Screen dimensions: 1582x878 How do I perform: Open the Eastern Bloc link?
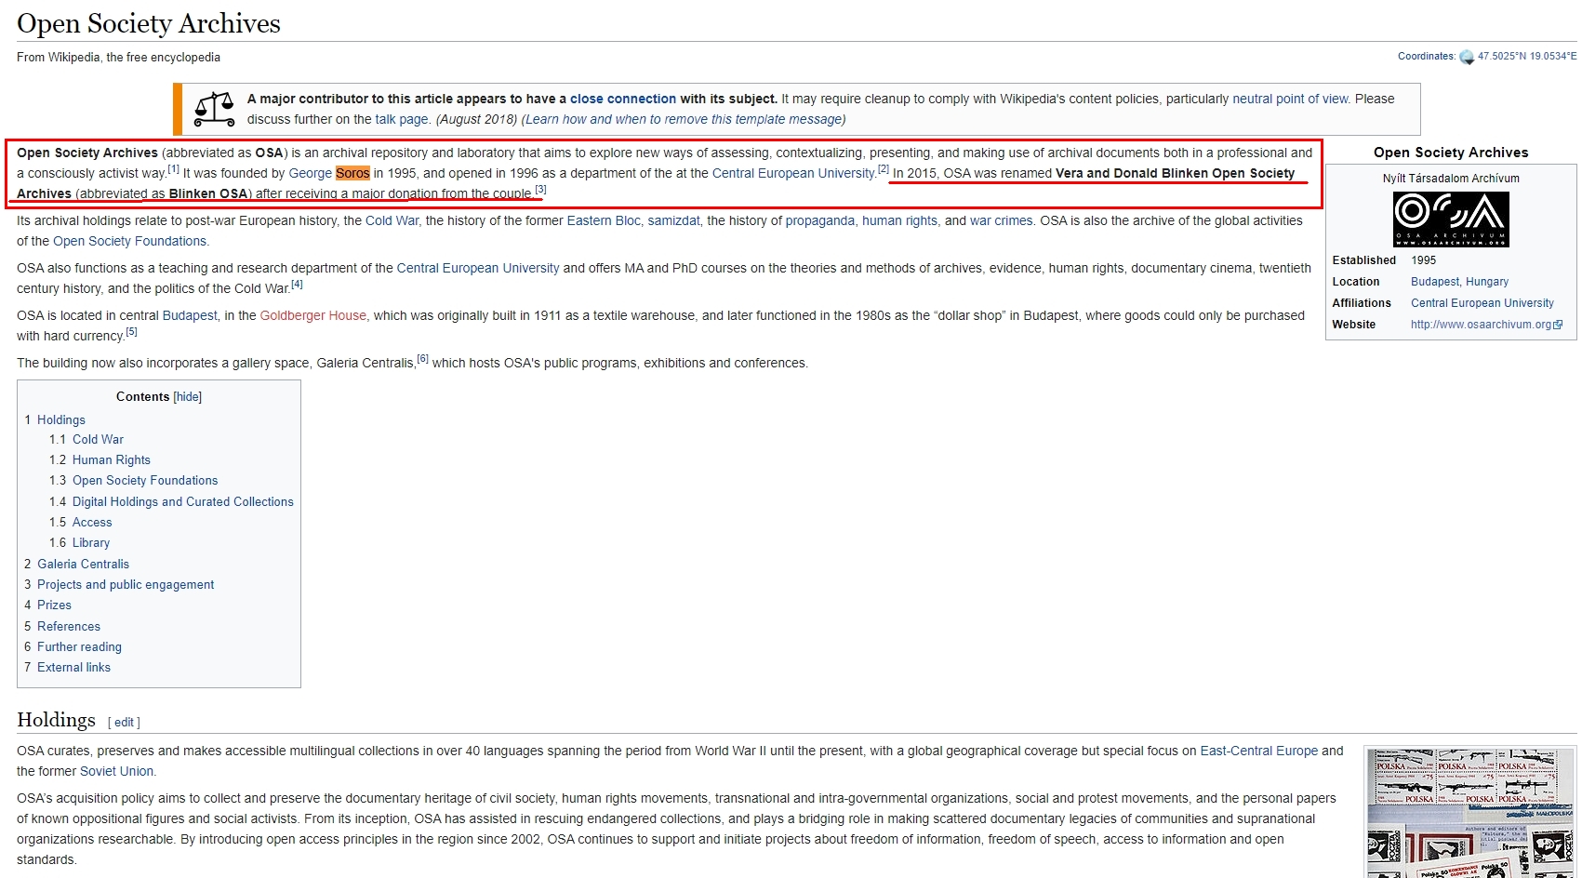[604, 220]
